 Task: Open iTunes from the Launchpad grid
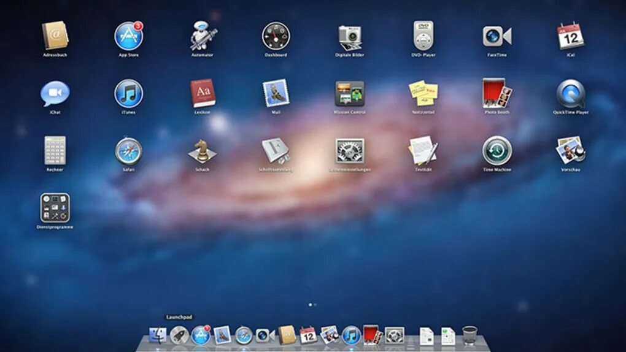pyautogui.click(x=128, y=93)
